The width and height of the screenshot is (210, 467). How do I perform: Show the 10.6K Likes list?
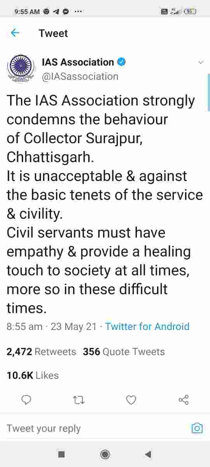(33, 376)
